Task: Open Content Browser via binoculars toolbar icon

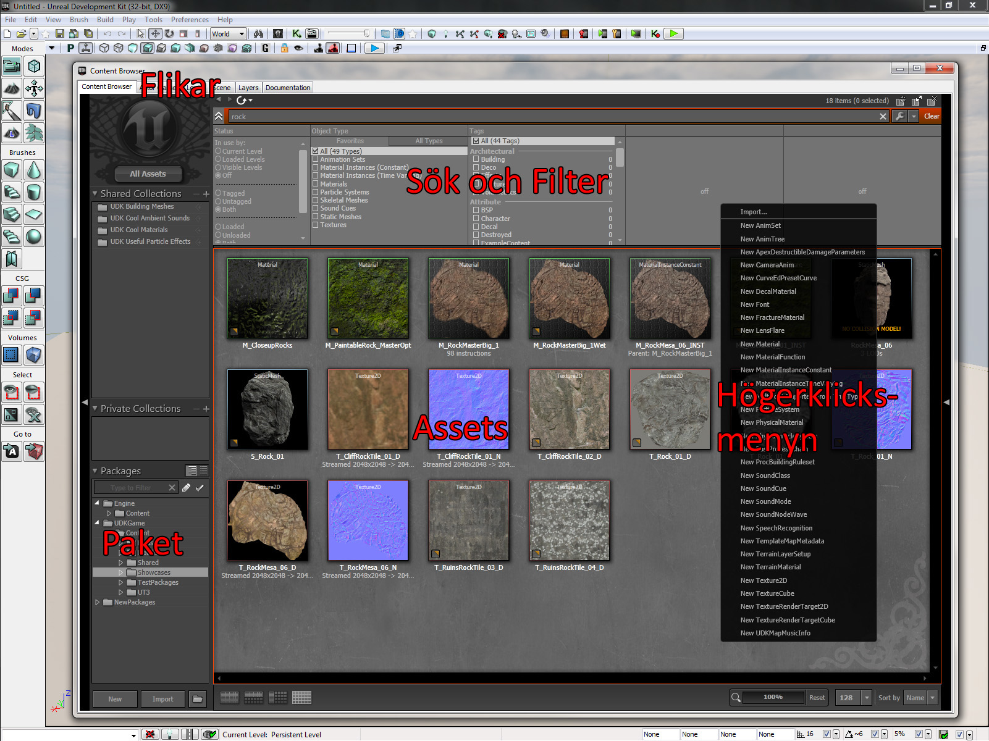Action: [258, 34]
